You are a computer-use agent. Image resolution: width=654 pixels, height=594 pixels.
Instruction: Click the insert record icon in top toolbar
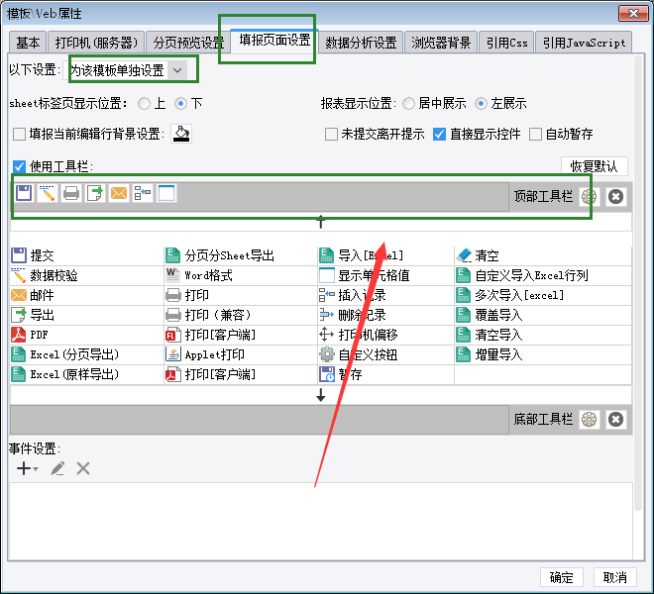(x=143, y=193)
